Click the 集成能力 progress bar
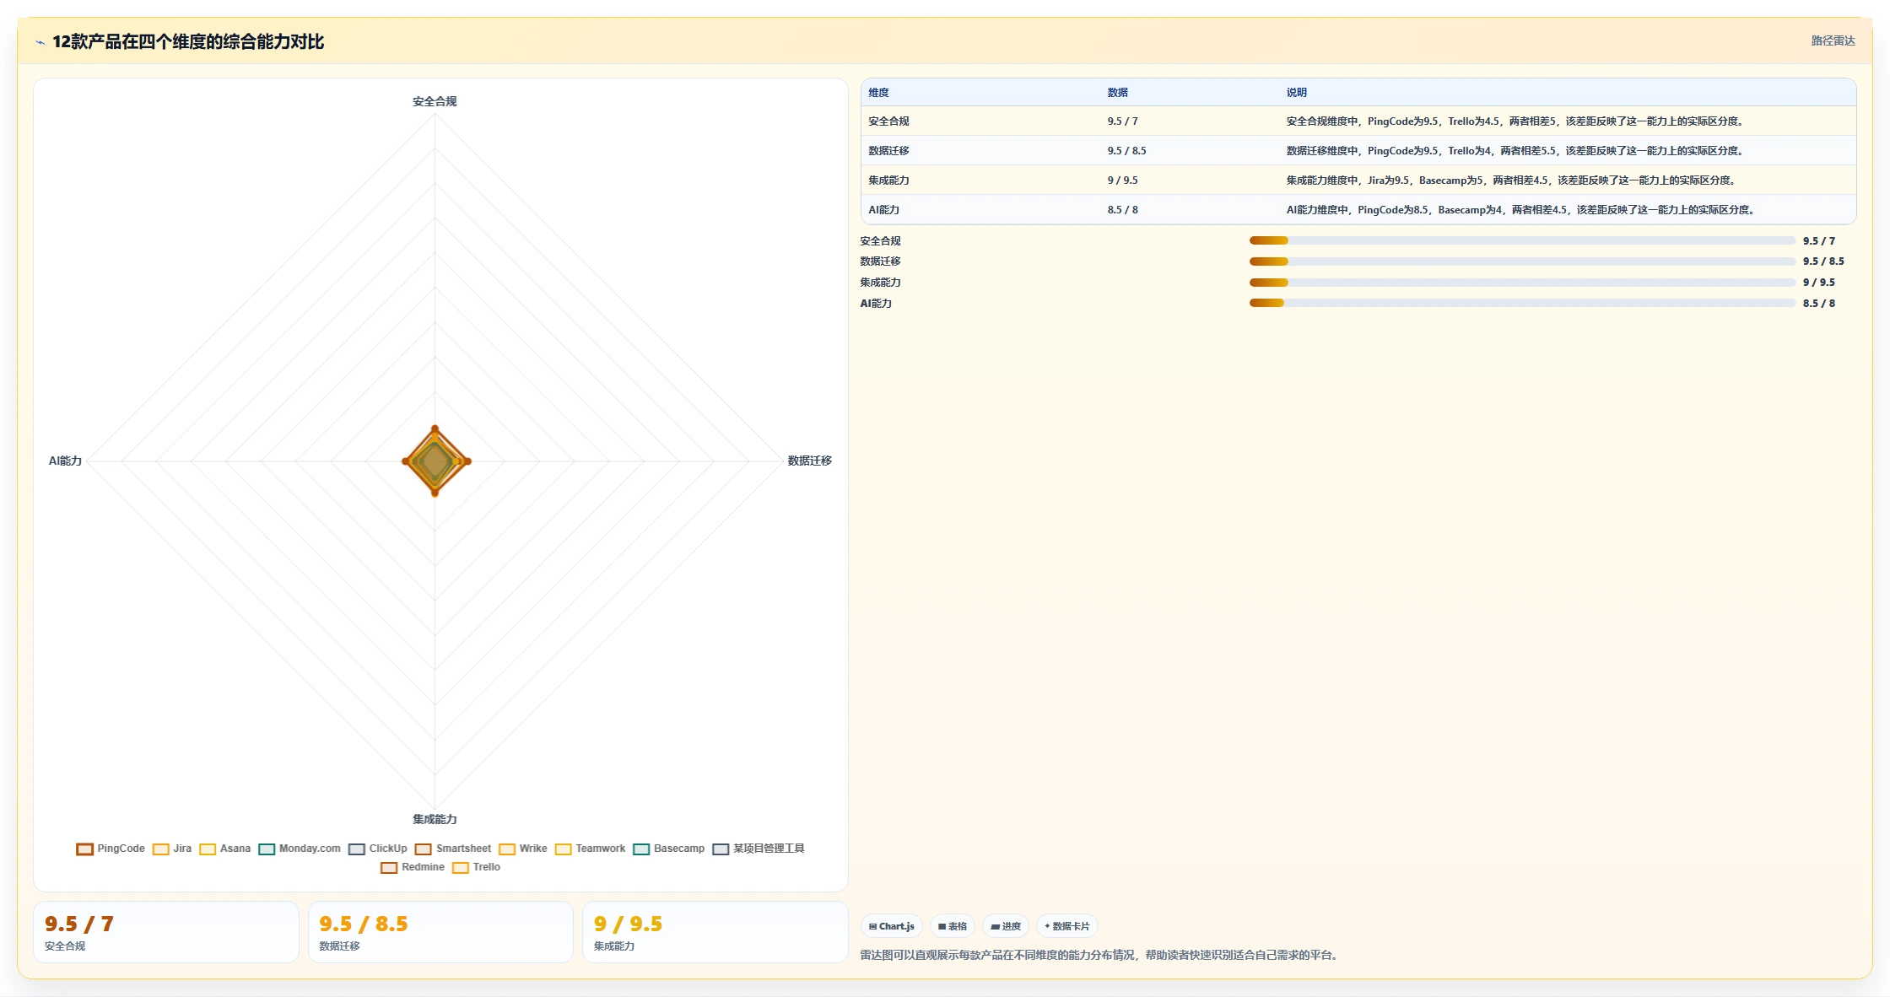This screenshot has height=997, width=1890. [1522, 283]
